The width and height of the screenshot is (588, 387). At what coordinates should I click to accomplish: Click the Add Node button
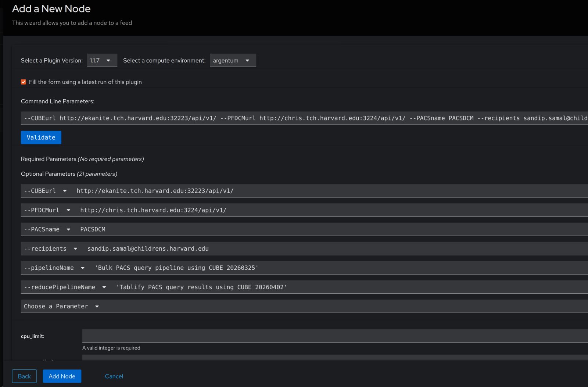click(x=62, y=376)
